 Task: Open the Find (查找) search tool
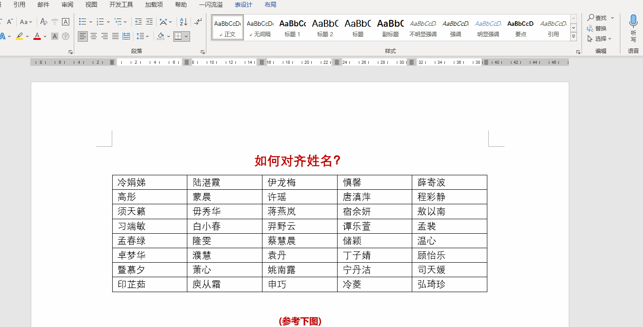597,18
